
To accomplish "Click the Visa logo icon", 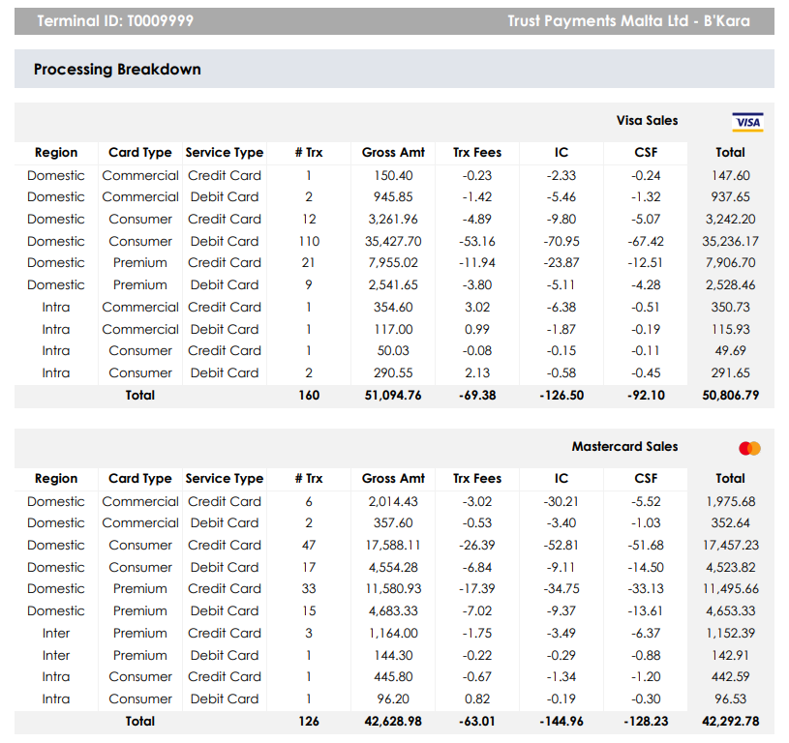I will point(747,122).
